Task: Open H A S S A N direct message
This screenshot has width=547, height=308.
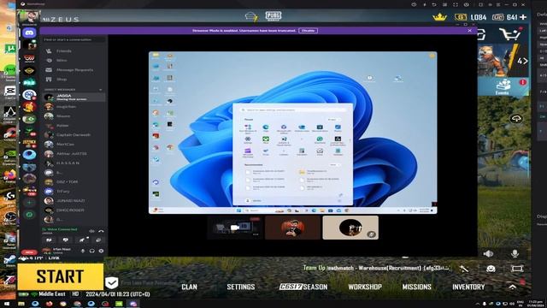Action: 74,163
